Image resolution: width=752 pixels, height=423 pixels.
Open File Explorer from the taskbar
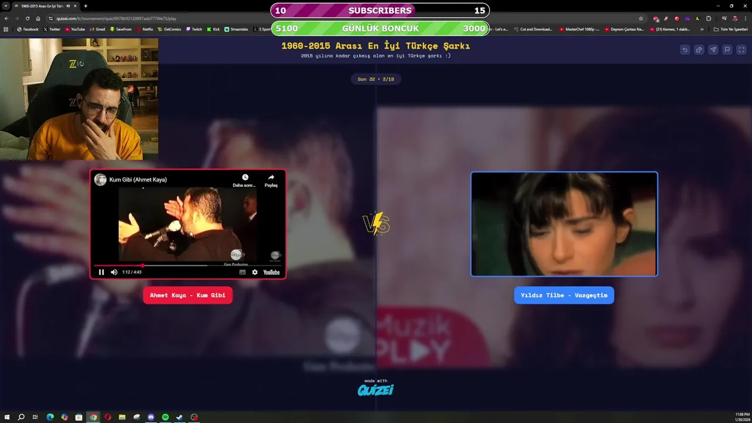122,417
